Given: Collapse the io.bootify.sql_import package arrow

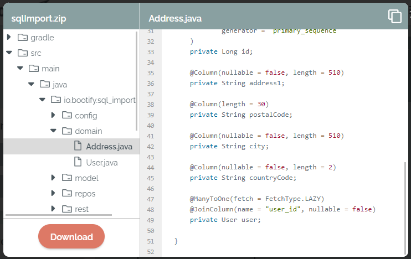Looking at the screenshot, I should 42,100.
